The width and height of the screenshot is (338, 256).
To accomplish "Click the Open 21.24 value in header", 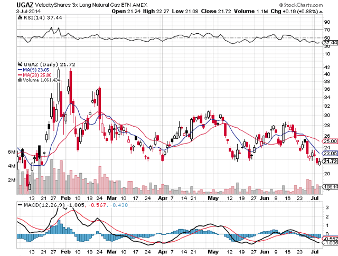I will pos(127,12).
